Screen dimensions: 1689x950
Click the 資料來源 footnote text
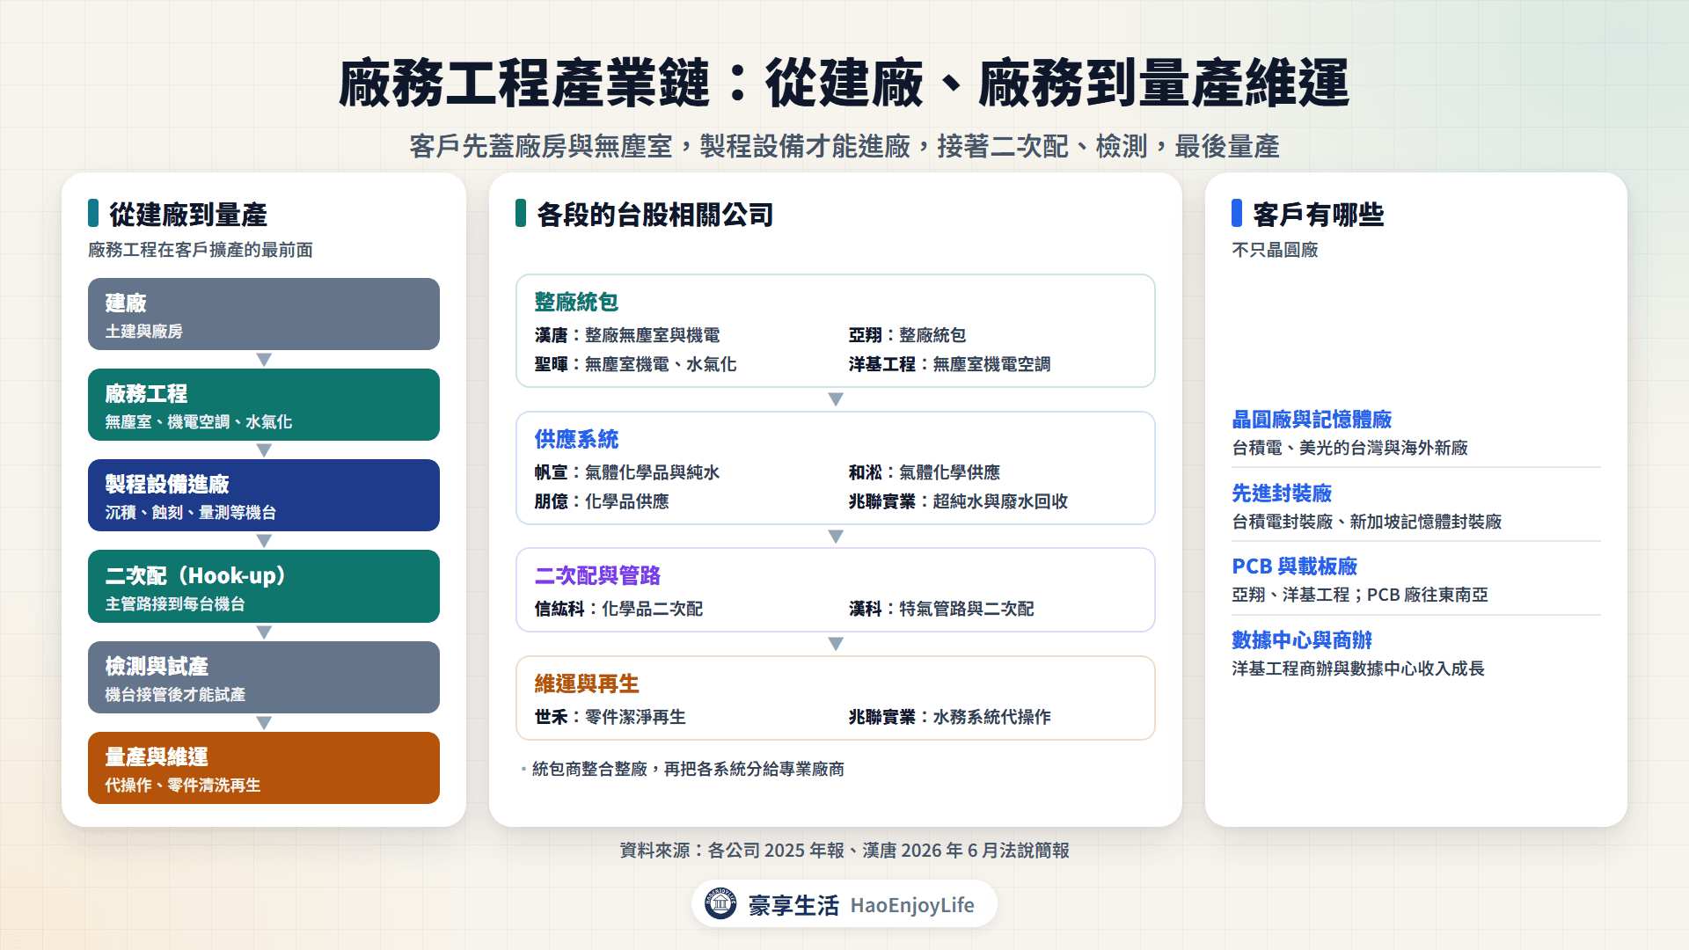[844, 851]
